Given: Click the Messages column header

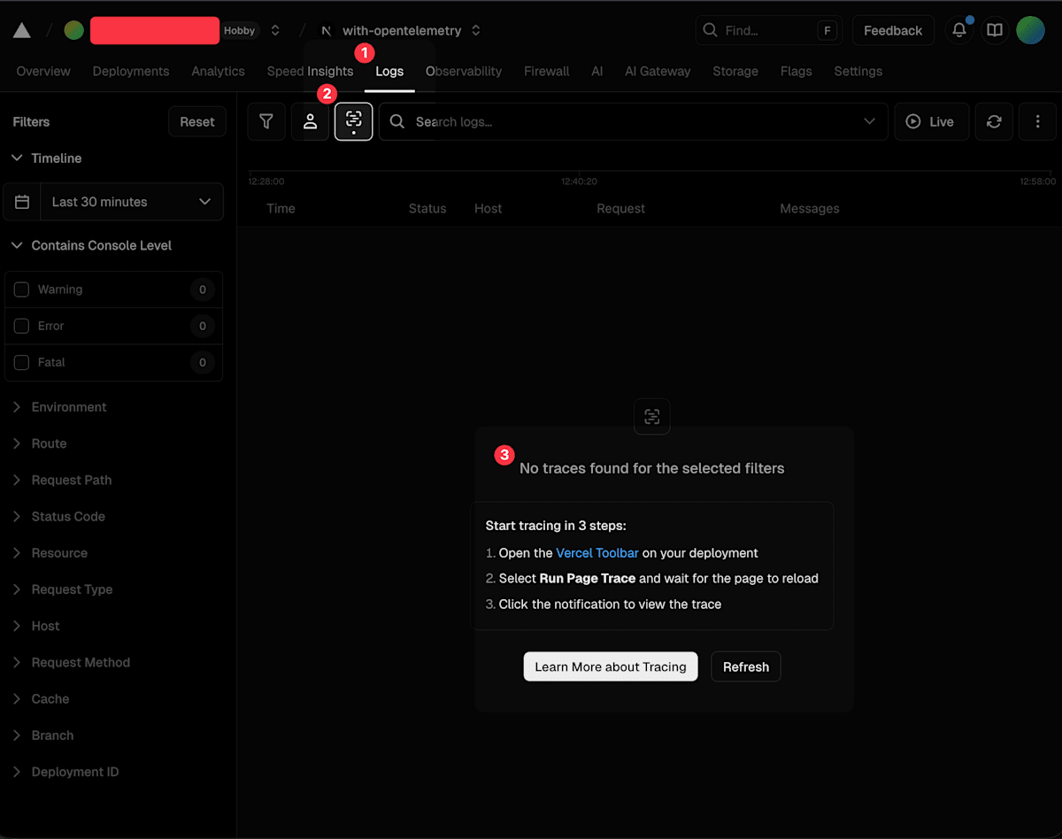Looking at the screenshot, I should click(810, 208).
